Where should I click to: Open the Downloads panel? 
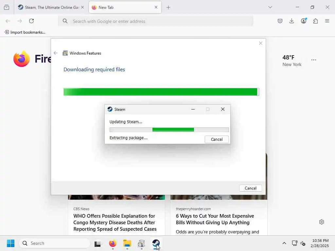[291, 21]
